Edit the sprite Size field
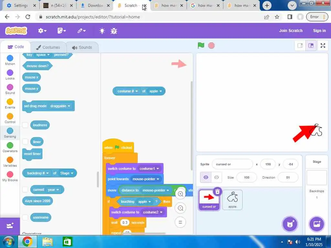The width and height of the screenshot is (331, 248). (x=246, y=177)
